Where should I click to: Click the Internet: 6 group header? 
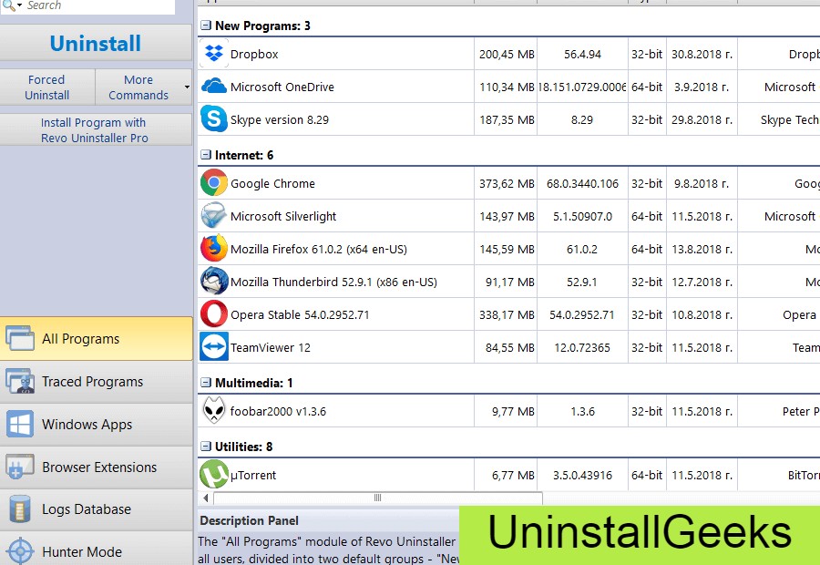click(243, 155)
